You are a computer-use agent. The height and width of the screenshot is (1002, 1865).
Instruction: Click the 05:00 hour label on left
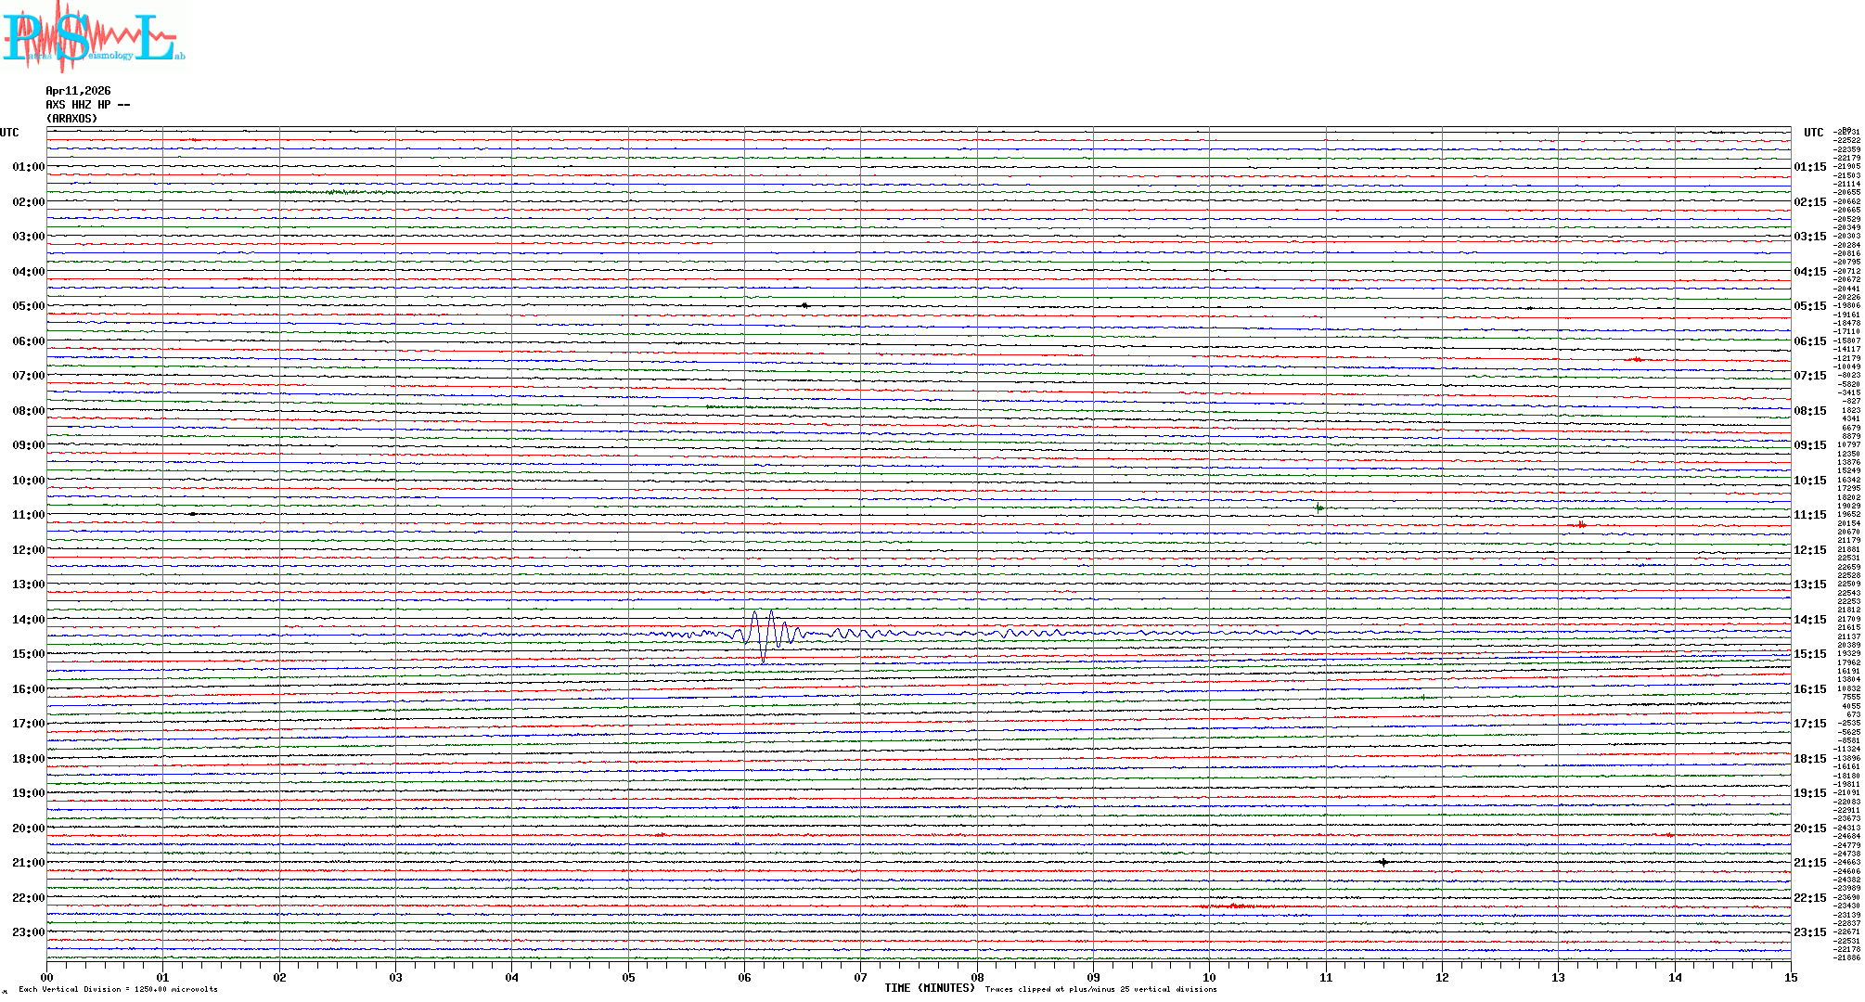(28, 306)
